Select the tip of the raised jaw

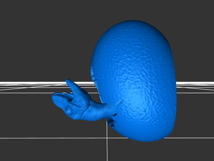[67, 81]
